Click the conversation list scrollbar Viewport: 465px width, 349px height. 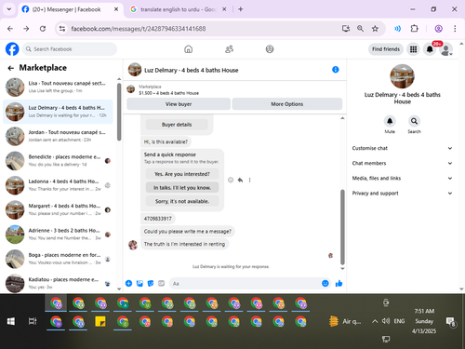tap(119, 112)
